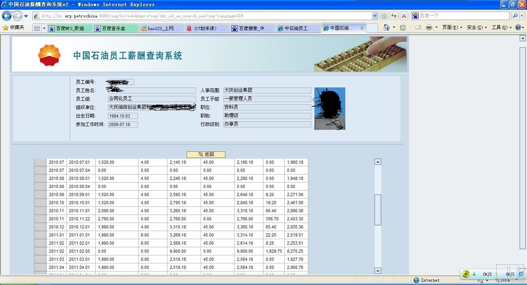Click the 员工子组 field 一般管理人员
Screen dimensions: 527x285
coord(267,99)
